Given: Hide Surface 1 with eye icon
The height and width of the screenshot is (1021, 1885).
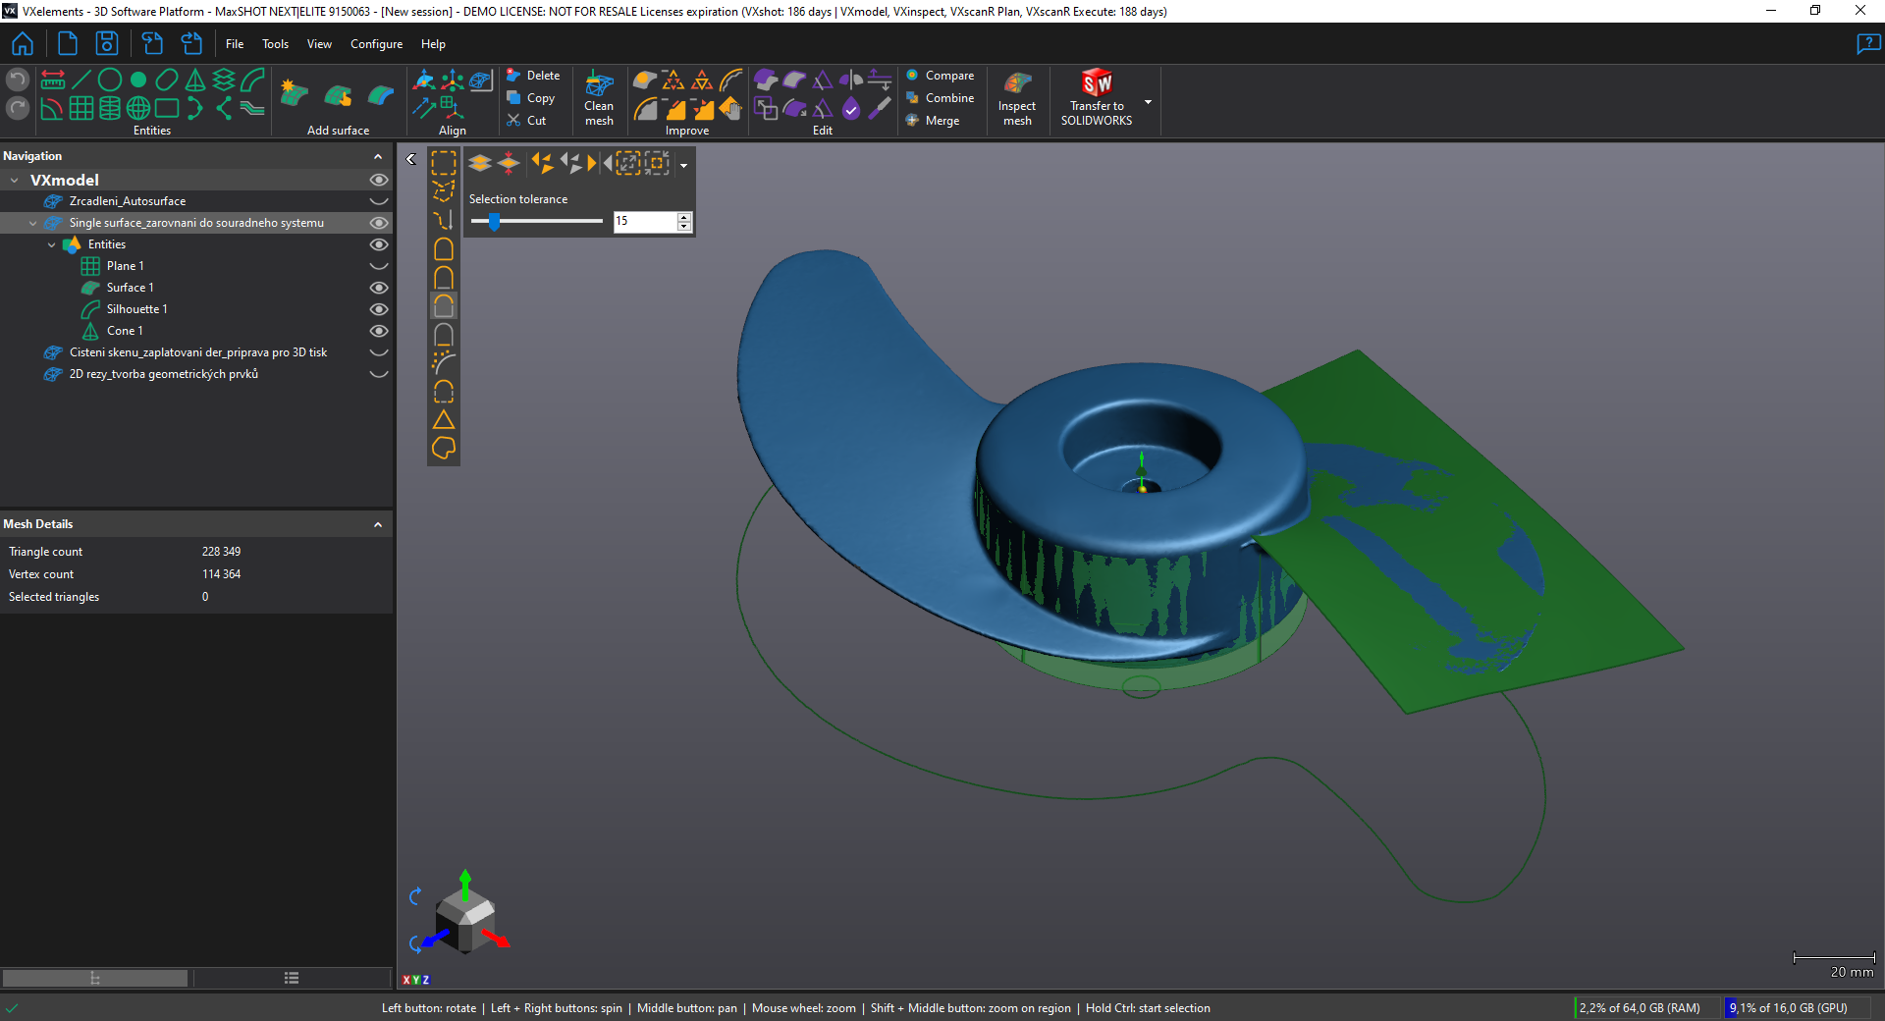Looking at the screenshot, I should point(378,288).
